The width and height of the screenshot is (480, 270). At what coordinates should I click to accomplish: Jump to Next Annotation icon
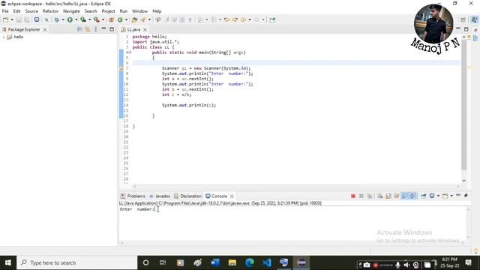pos(200,20)
